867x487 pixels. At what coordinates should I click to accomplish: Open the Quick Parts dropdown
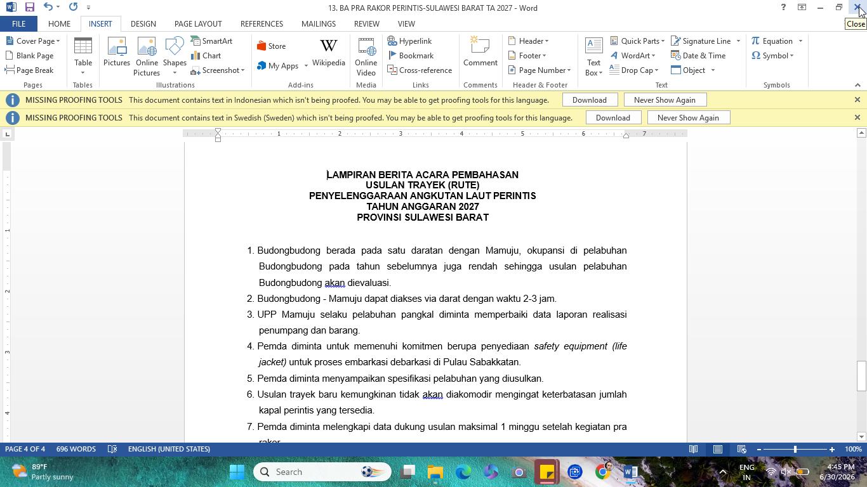click(637, 41)
